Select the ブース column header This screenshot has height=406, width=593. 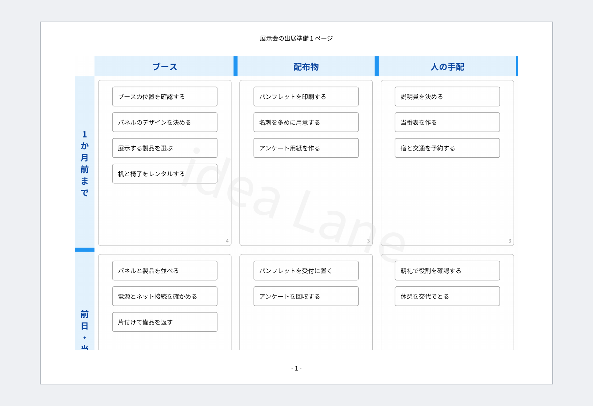coord(165,67)
